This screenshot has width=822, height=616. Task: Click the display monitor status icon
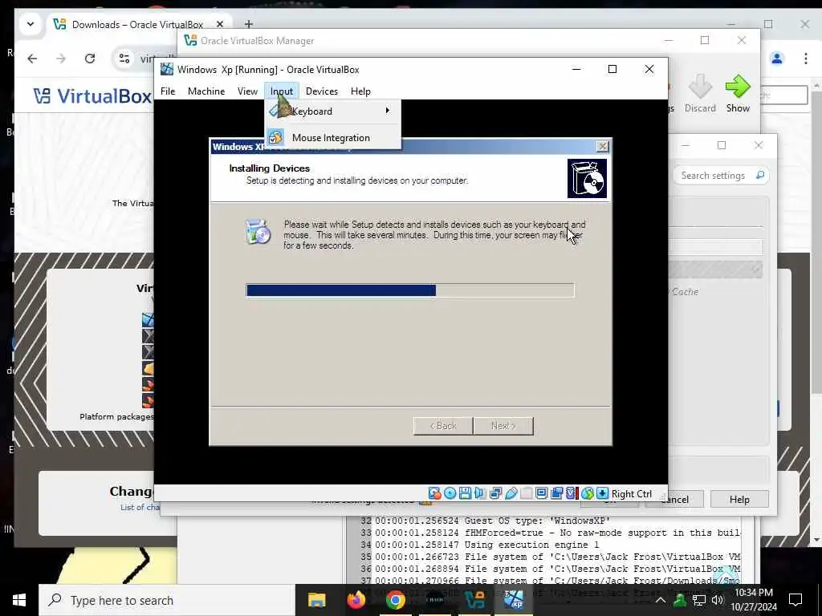click(x=542, y=493)
